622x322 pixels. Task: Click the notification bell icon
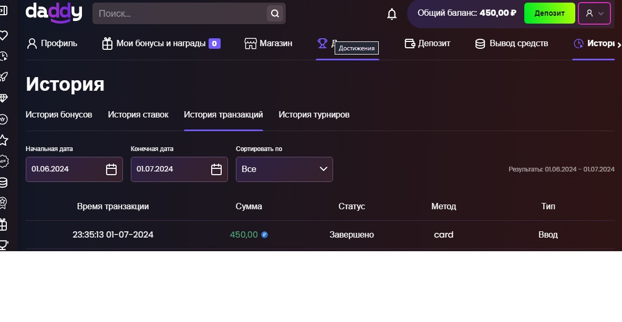click(392, 14)
